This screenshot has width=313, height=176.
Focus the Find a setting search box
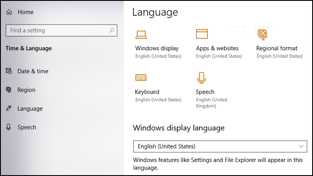(62, 30)
